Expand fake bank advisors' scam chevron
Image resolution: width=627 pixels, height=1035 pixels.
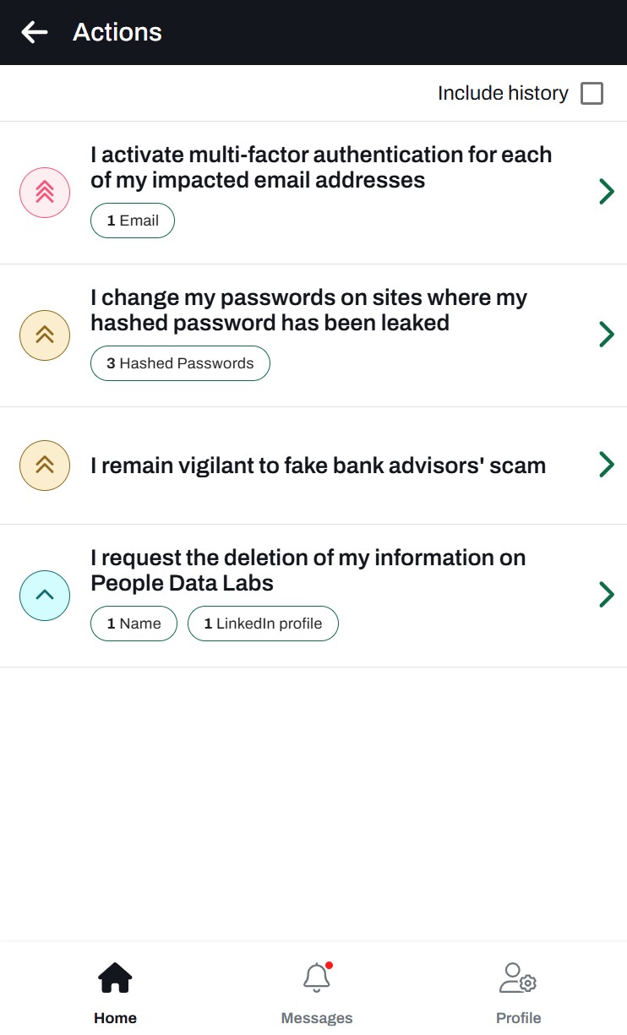[x=606, y=465]
